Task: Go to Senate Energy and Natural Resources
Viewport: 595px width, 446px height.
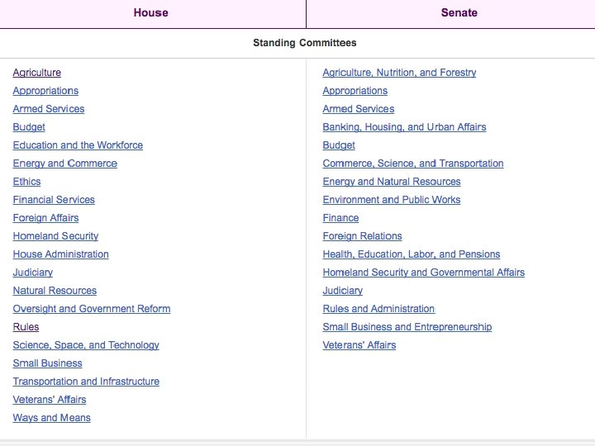Action: pyautogui.click(x=391, y=182)
